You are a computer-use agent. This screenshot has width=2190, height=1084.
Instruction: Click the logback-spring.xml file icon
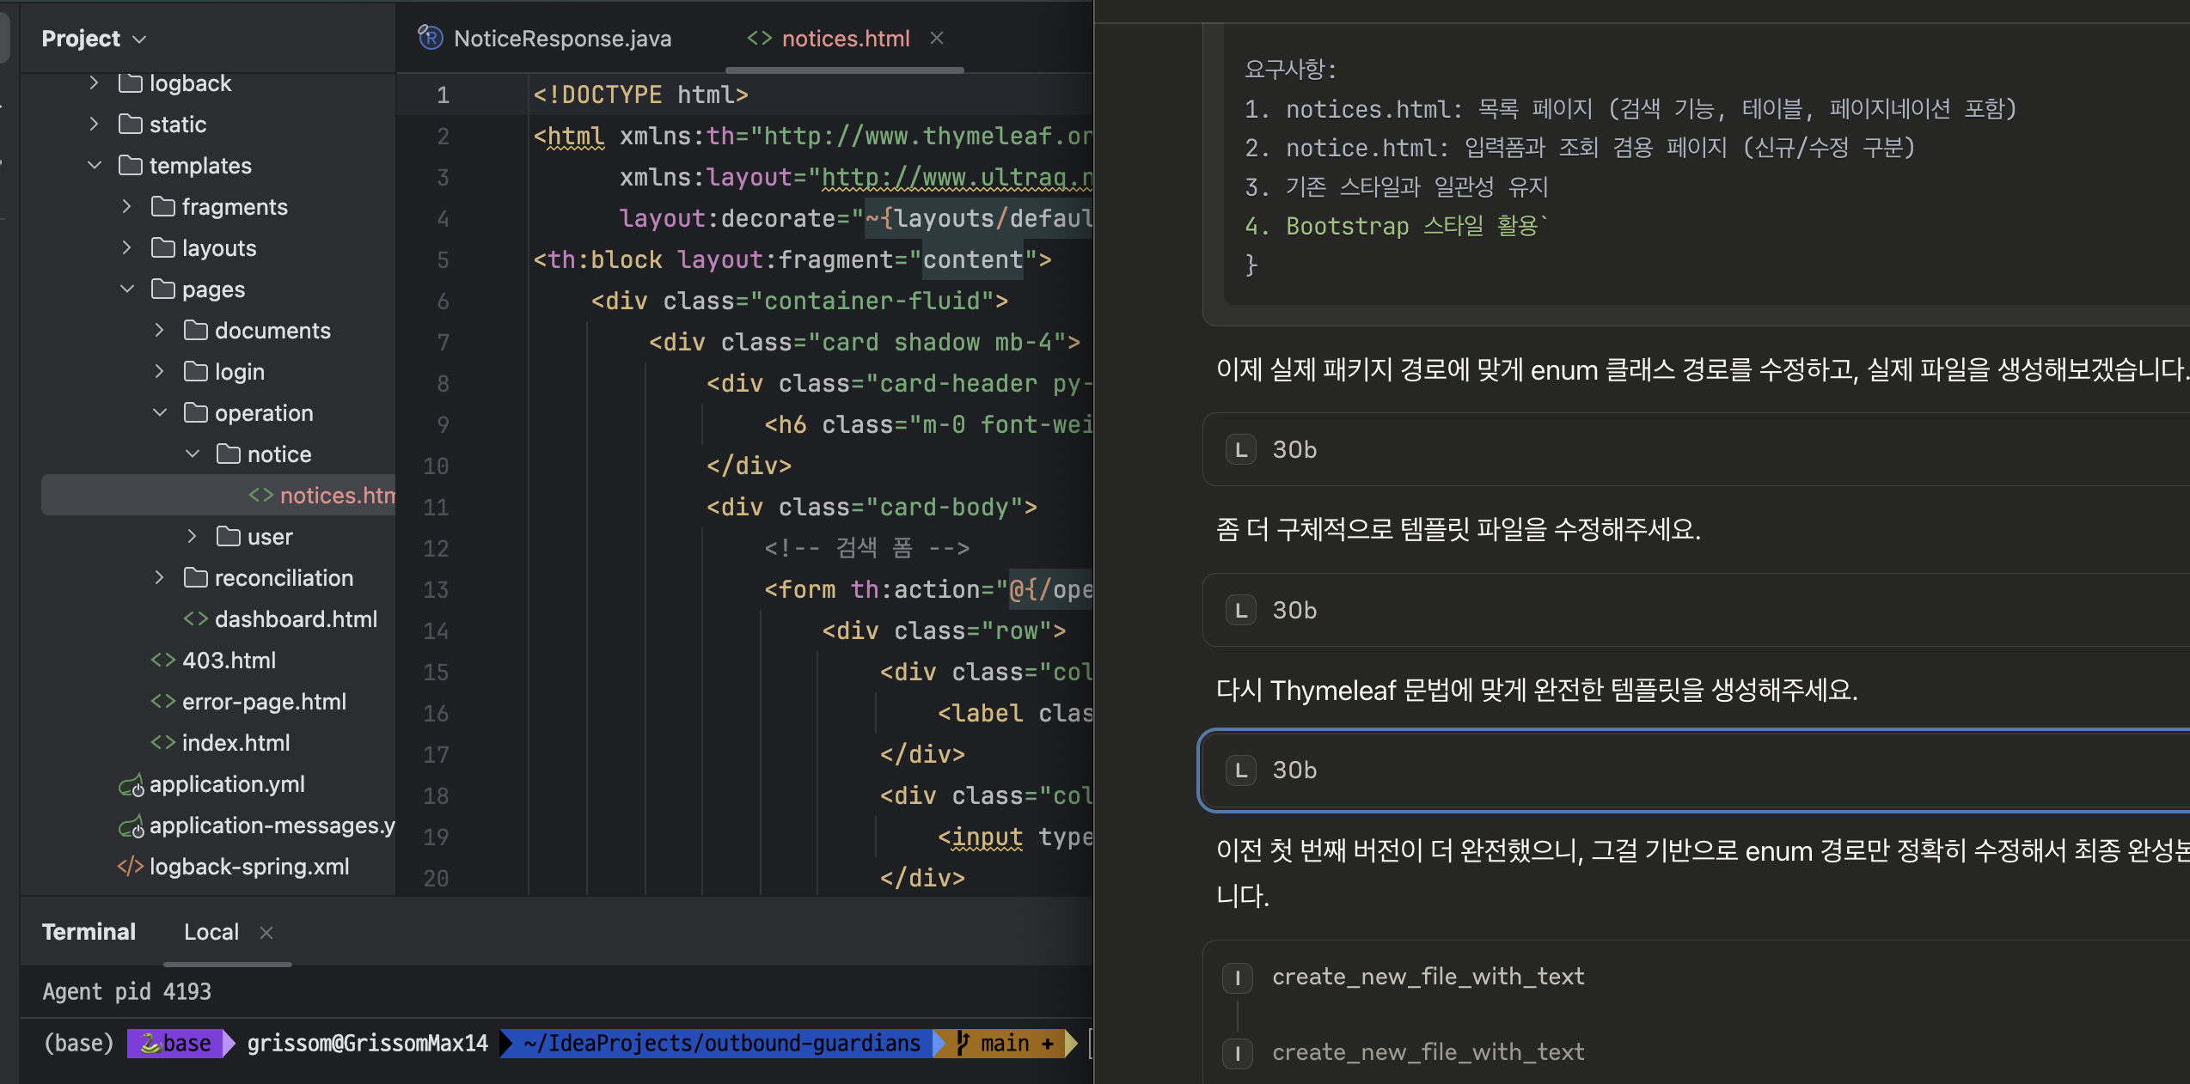pyautogui.click(x=131, y=867)
